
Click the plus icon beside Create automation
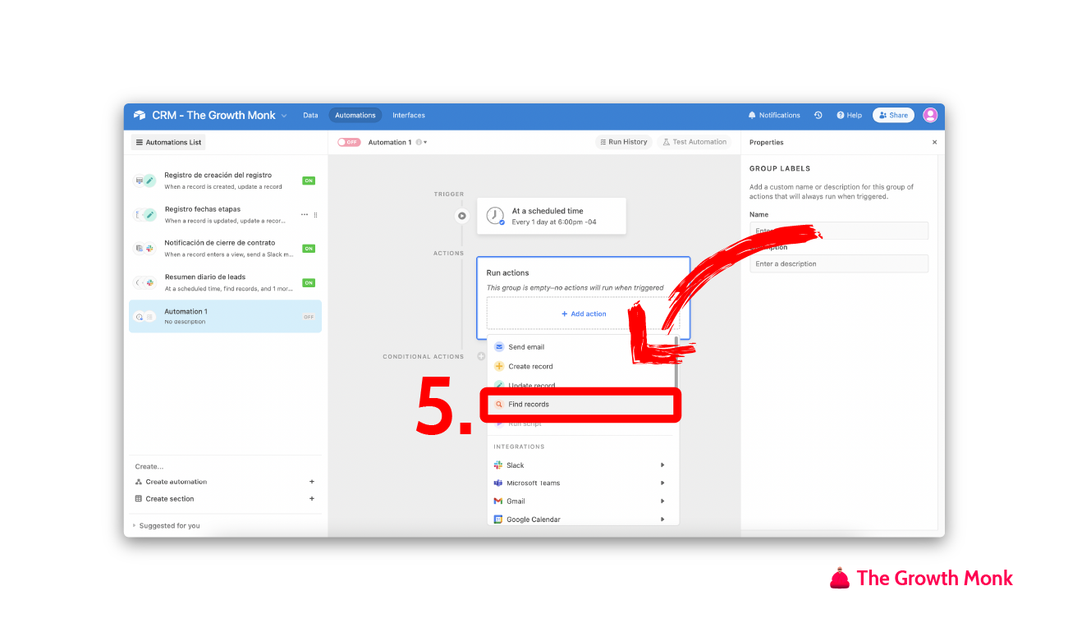(x=312, y=482)
